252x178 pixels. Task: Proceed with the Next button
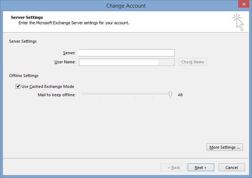pyautogui.click(x=200, y=168)
